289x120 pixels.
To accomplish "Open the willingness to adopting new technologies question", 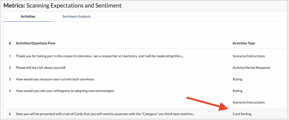I will 65,91.
